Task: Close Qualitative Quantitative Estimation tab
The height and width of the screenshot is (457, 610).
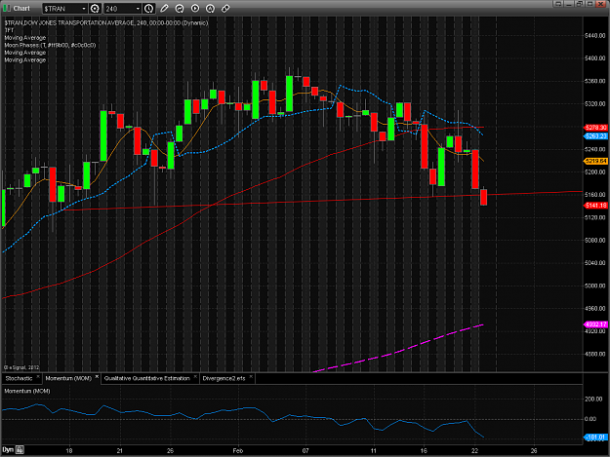Action: point(195,377)
